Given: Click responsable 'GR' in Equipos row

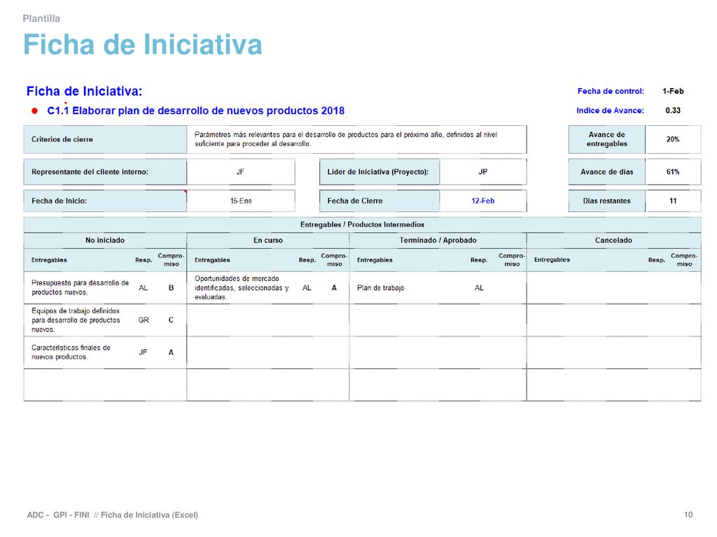Looking at the screenshot, I should (144, 320).
